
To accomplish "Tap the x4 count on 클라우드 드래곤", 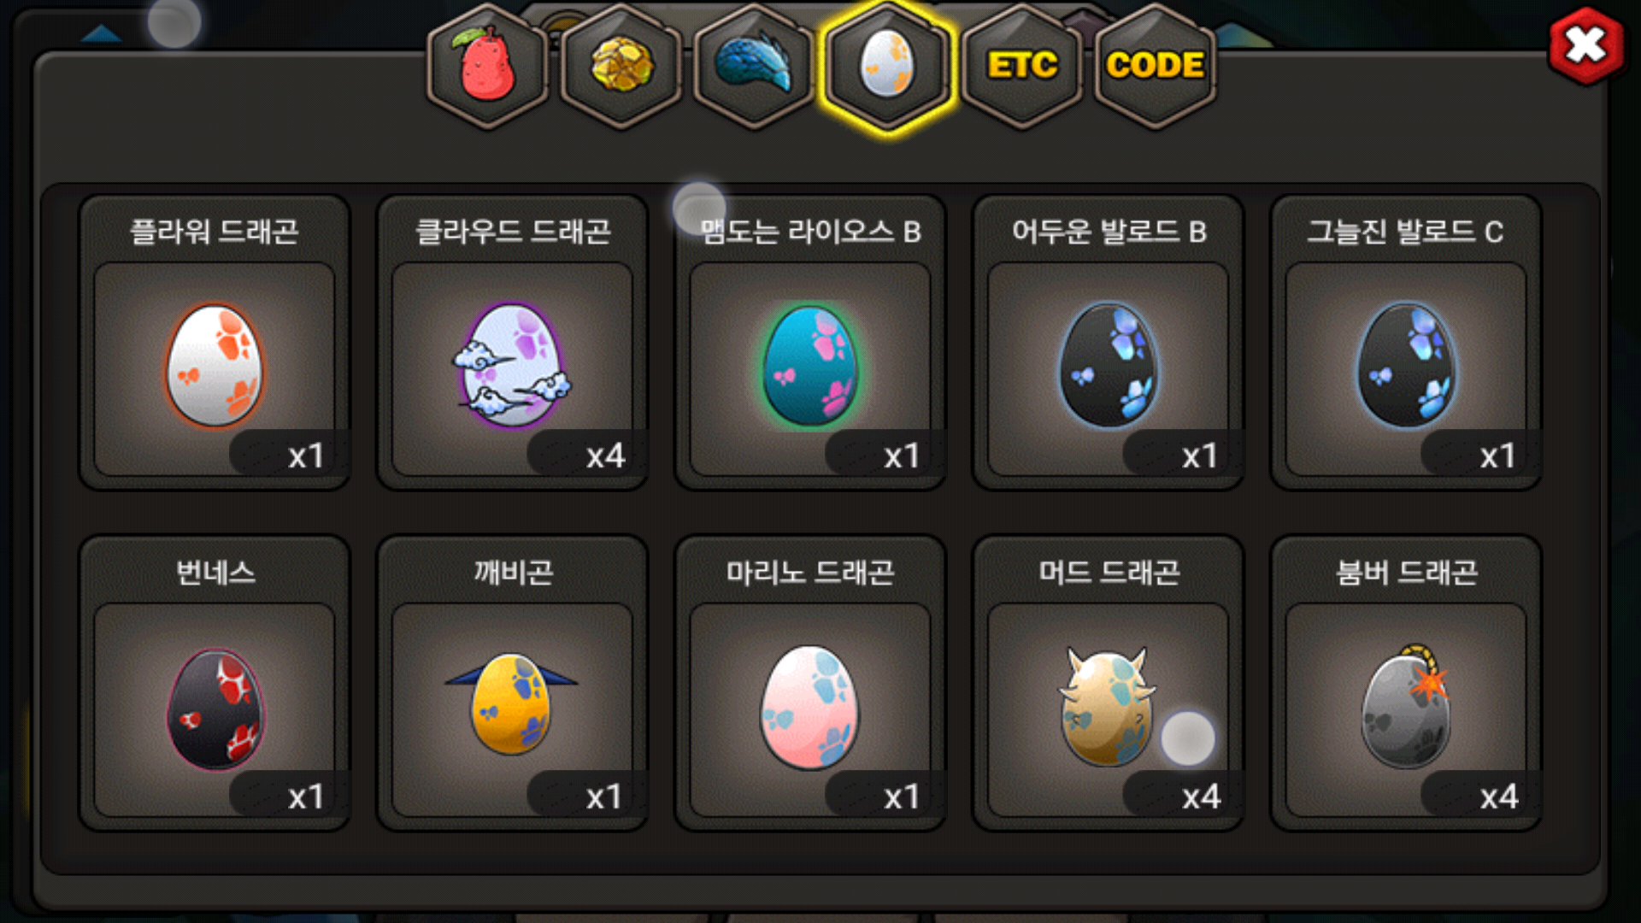I will tap(605, 456).
